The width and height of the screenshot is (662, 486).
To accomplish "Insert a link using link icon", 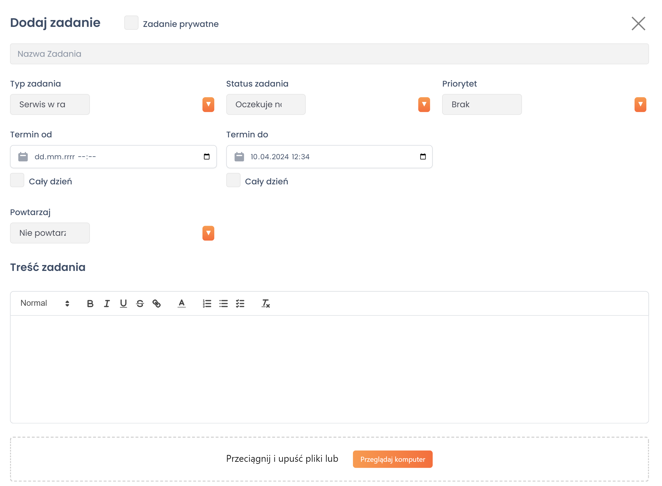I will tap(156, 303).
